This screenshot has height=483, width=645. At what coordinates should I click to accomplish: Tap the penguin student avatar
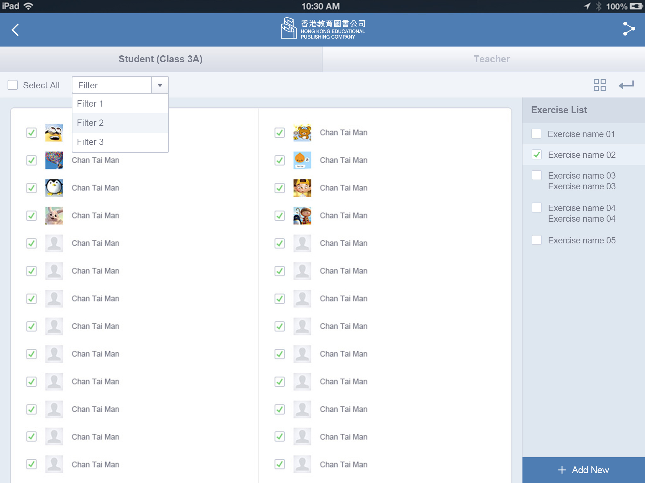pyautogui.click(x=54, y=188)
